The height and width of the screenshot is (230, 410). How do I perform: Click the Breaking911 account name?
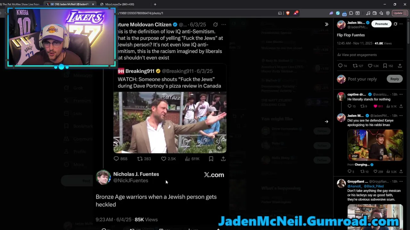140,71
